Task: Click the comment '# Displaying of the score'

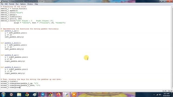Action: pyautogui.click(x=13, y=6)
